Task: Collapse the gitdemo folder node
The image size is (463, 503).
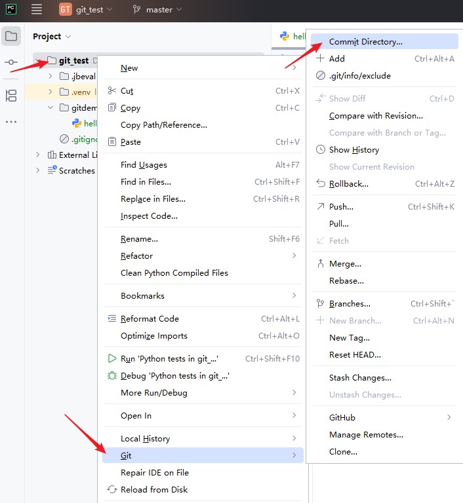Action: [x=50, y=107]
